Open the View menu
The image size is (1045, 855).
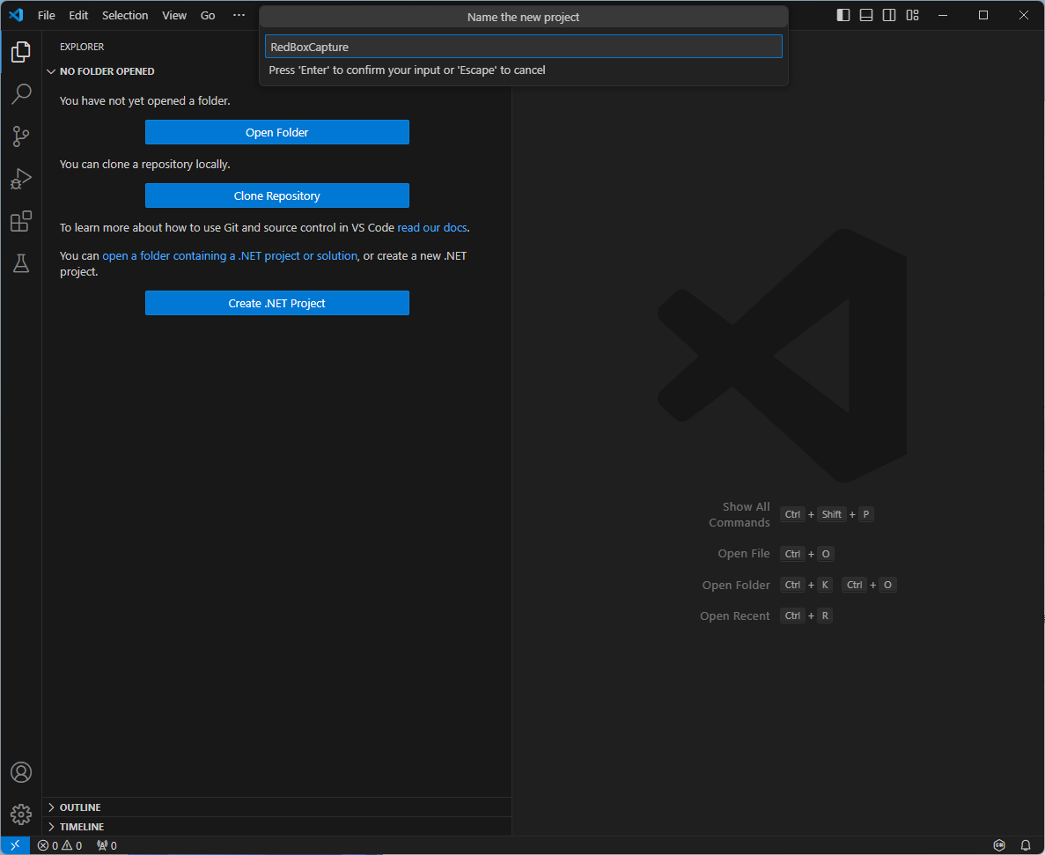pos(174,15)
